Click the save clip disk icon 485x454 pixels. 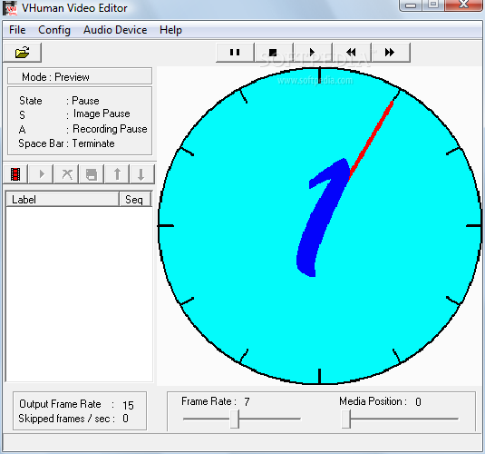coord(92,174)
